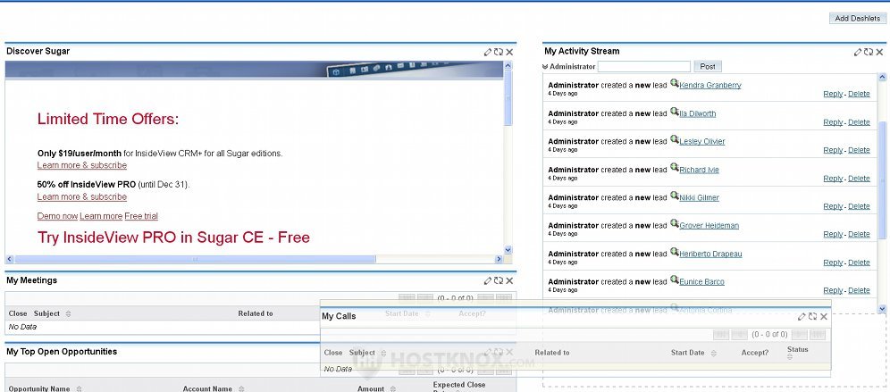The image size is (890, 392).
Task: Edit the My Activity Stream dashlet
Action: coord(858,52)
